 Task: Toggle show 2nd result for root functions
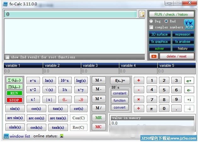point(8,57)
